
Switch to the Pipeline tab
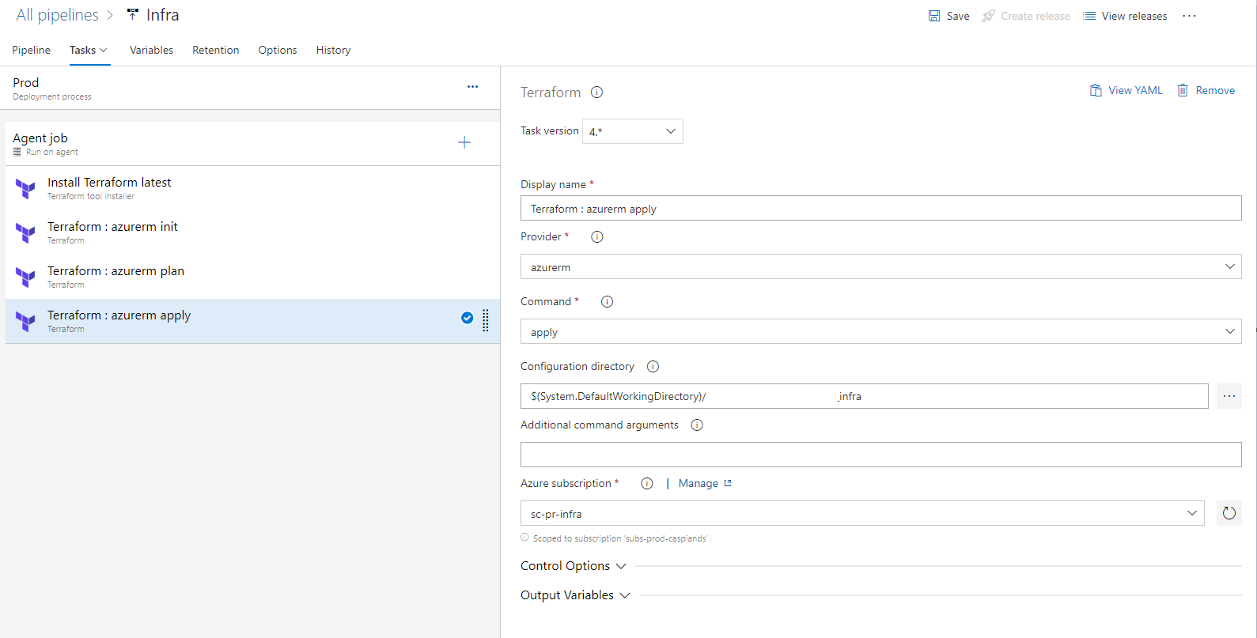(x=31, y=50)
